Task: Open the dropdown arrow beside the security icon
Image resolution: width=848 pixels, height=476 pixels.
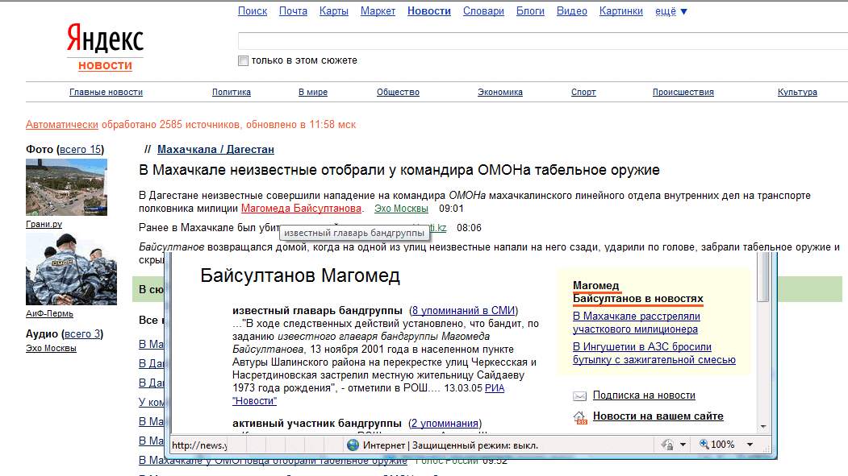Action: (x=683, y=445)
